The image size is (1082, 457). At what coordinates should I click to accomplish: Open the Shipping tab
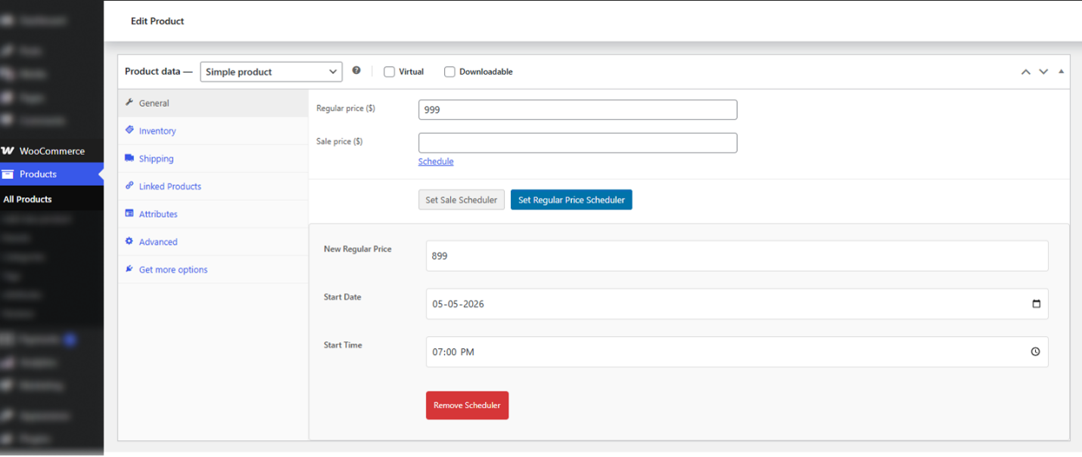coord(213,159)
